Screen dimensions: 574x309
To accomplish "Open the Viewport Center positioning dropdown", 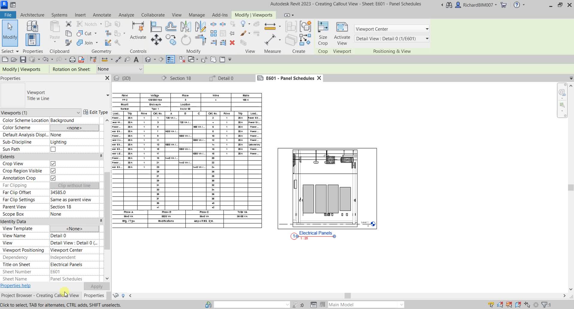I will pos(392,29).
